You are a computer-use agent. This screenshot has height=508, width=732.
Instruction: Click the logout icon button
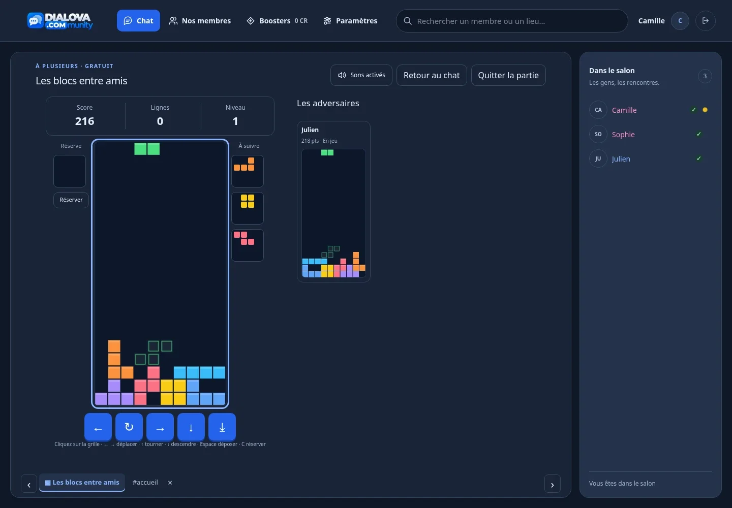(706, 21)
